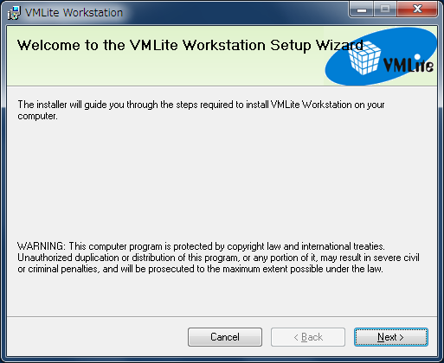Click the copyright notice line about criminal penalties
Screen dimensions: 444x363
pyautogui.click(x=200, y=269)
